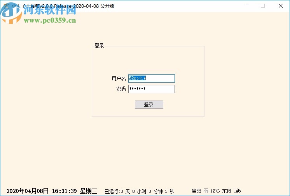
Task: Click the date 2020年04月08日 in status bar
Action: pos(28,191)
